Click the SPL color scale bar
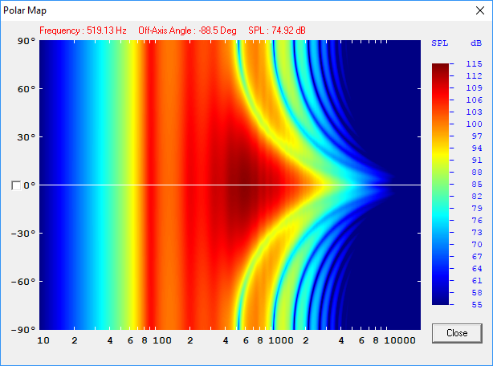 pos(440,184)
